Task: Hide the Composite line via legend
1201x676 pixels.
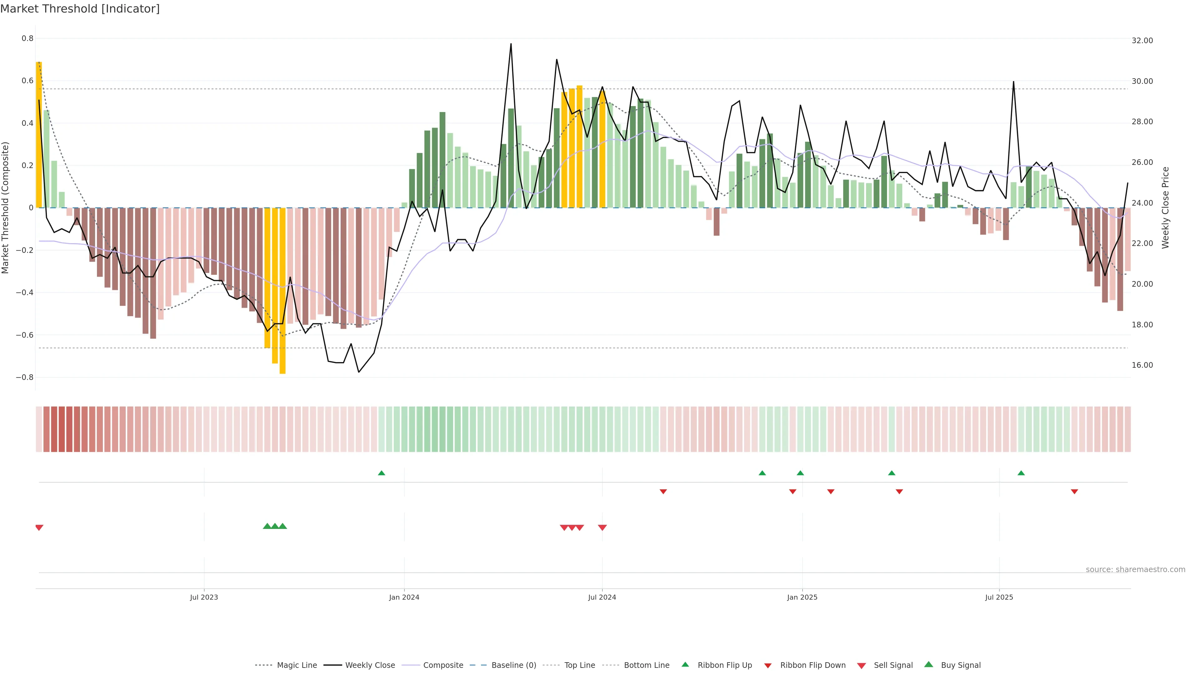Action: [x=443, y=665]
